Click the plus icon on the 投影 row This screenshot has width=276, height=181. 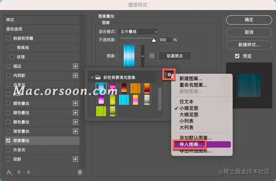[x=75, y=159]
